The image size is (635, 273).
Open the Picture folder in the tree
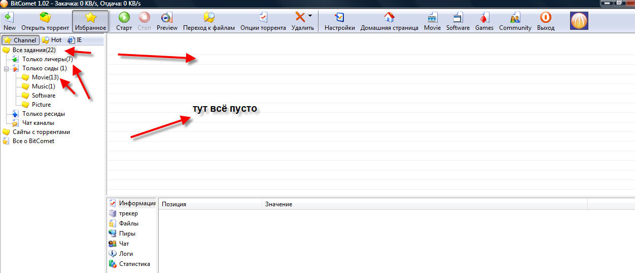41,105
